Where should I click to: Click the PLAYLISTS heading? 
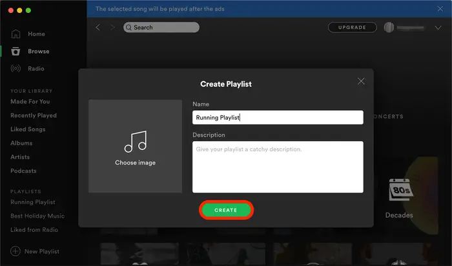tap(26, 191)
